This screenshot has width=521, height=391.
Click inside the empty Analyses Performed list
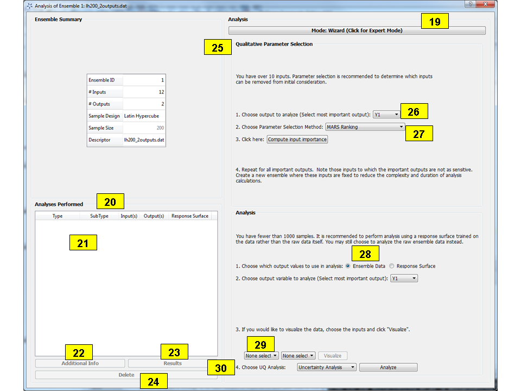coord(126,282)
